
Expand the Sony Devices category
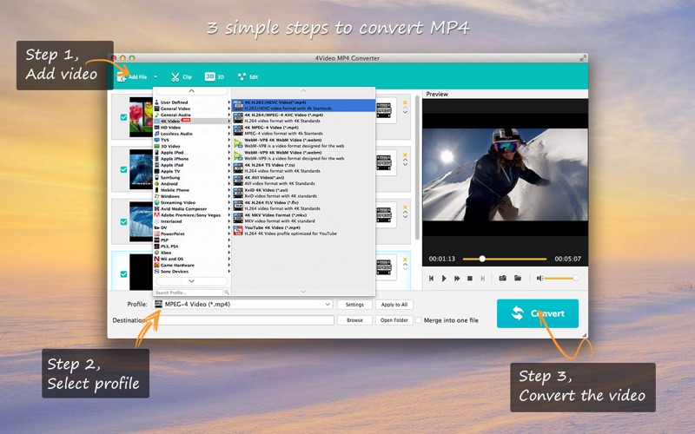click(x=192, y=272)
